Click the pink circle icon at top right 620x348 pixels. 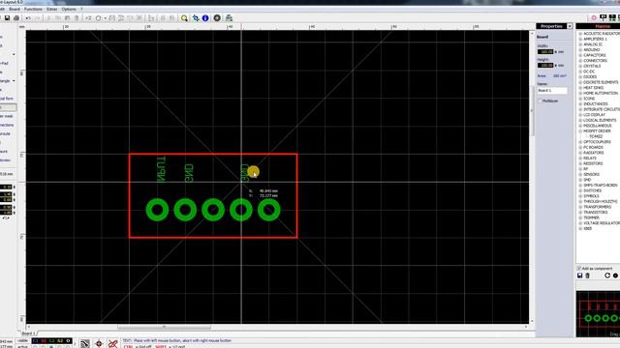pos(594,17)
